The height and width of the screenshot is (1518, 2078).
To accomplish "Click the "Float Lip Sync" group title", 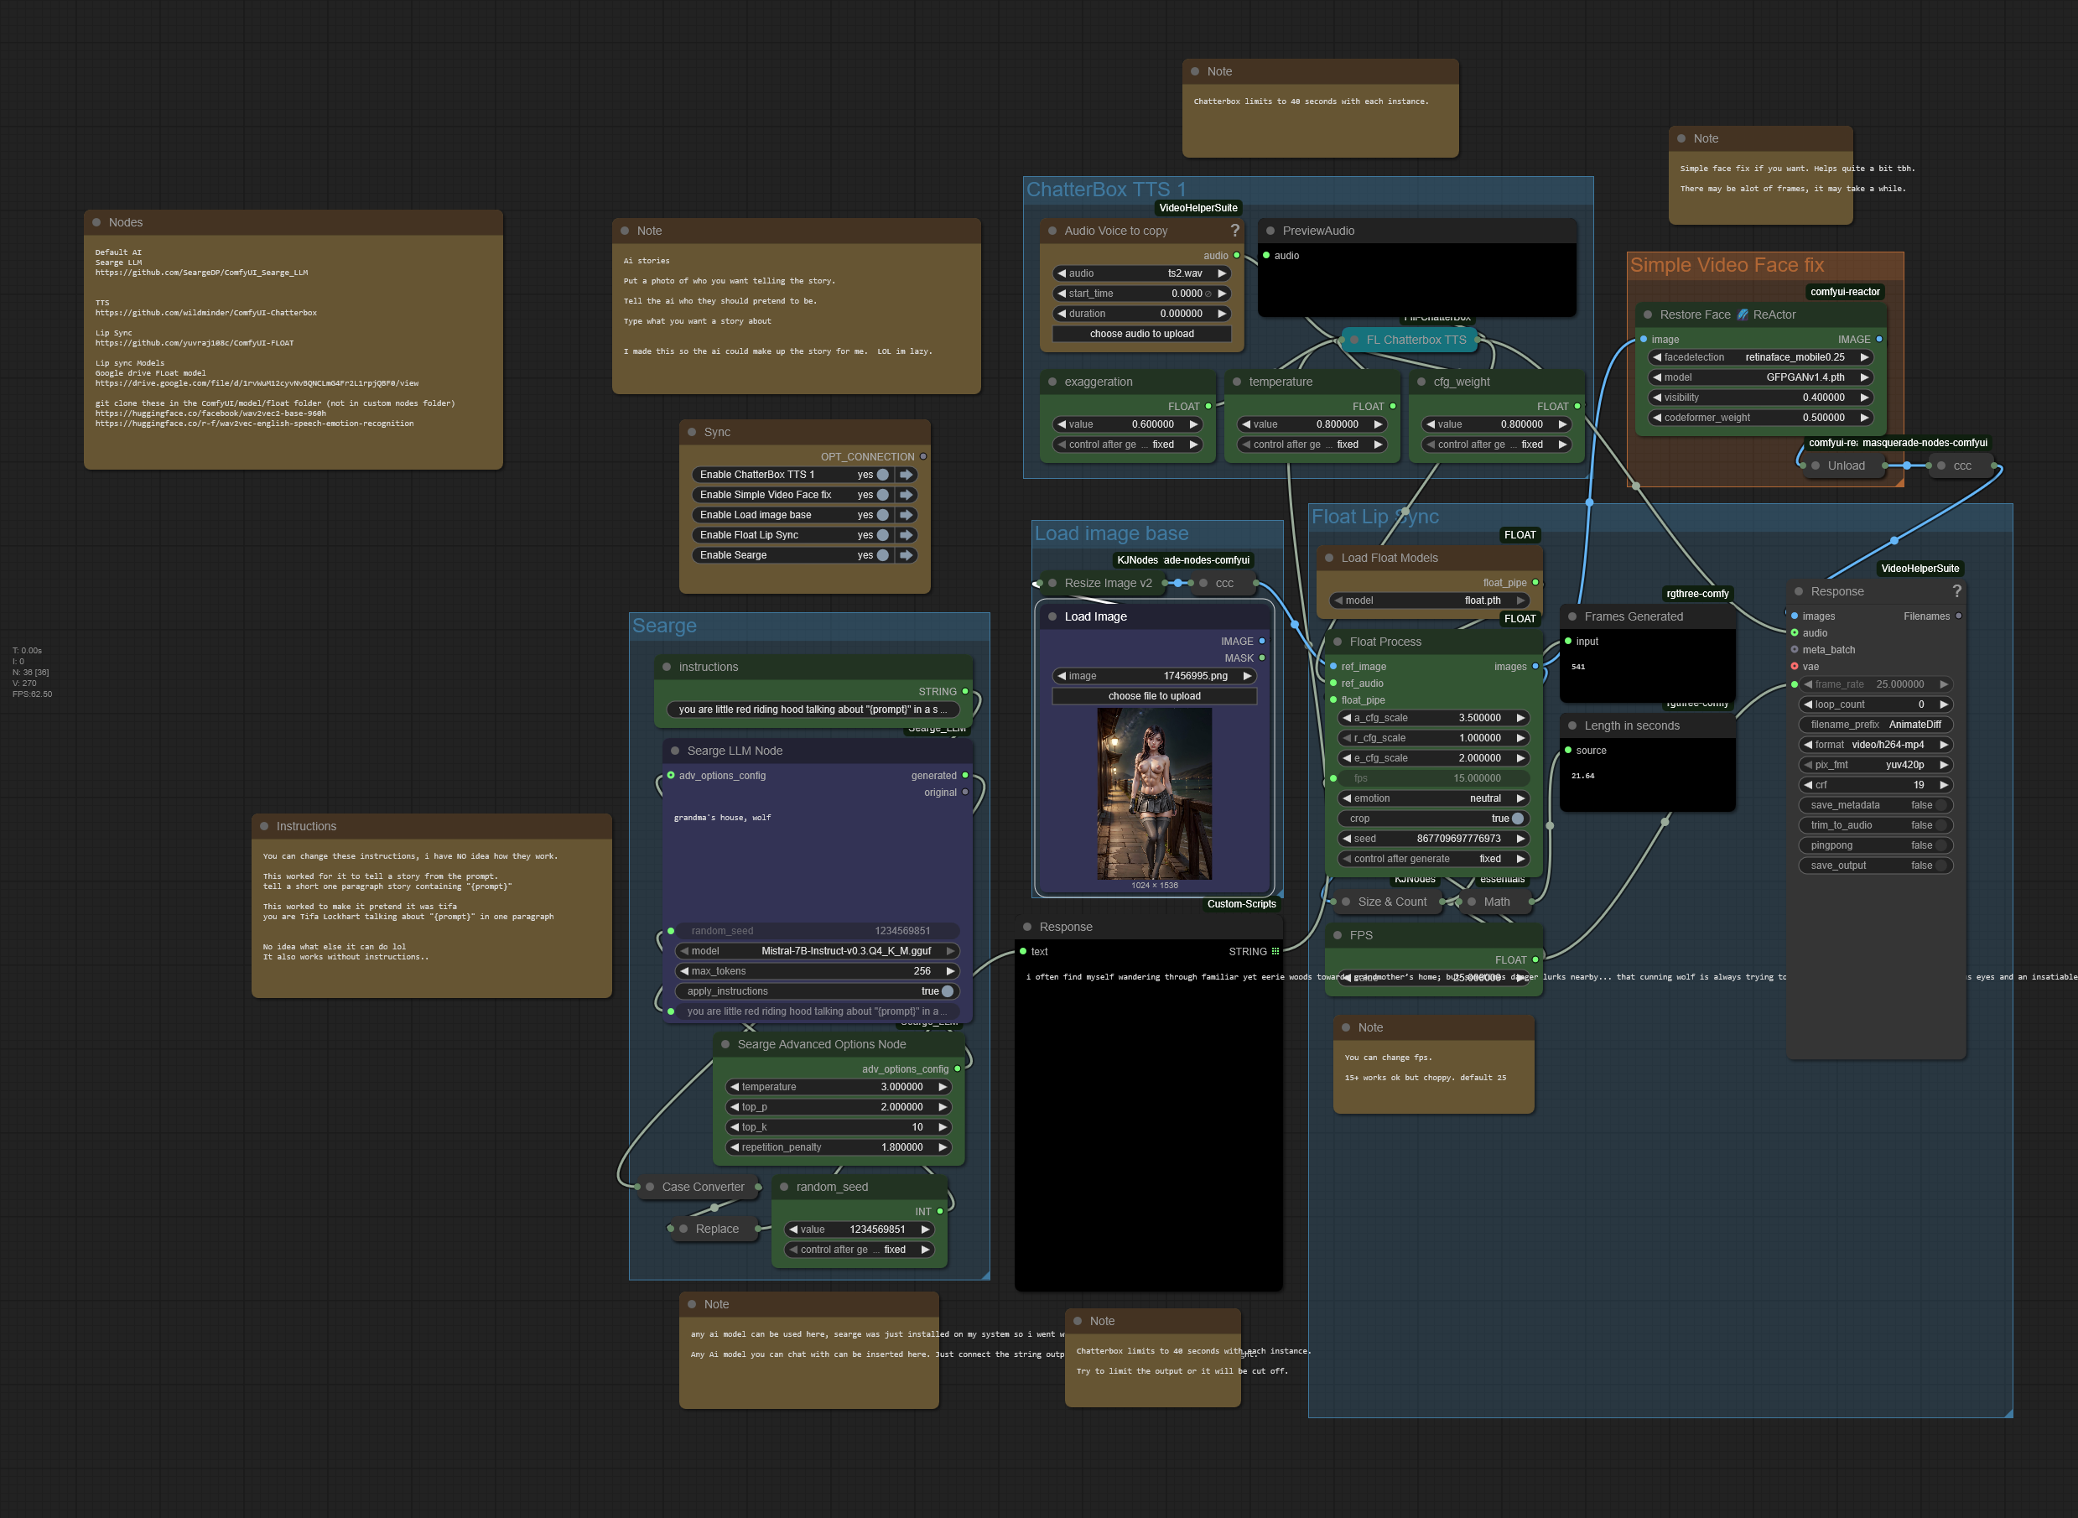I will coord(1375,517).
